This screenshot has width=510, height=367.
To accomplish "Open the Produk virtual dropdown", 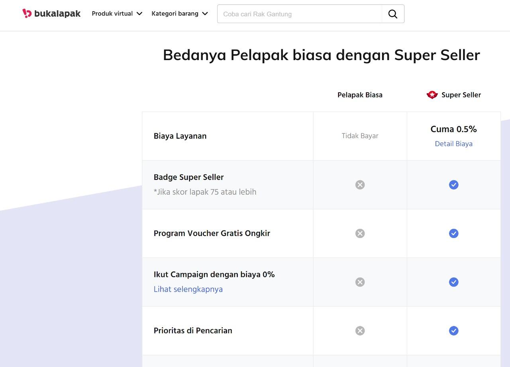I will tap(117, 14).
